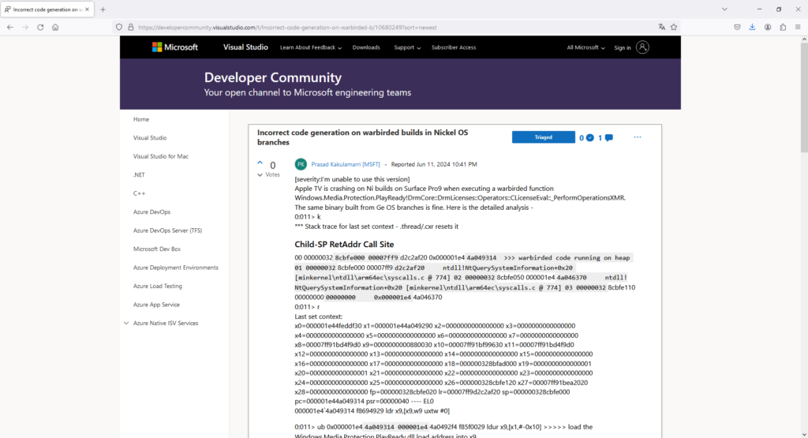This screenshot has width=808, height=438.
Task: Downvote the issue using the down chevron
Action: (260, 174)
